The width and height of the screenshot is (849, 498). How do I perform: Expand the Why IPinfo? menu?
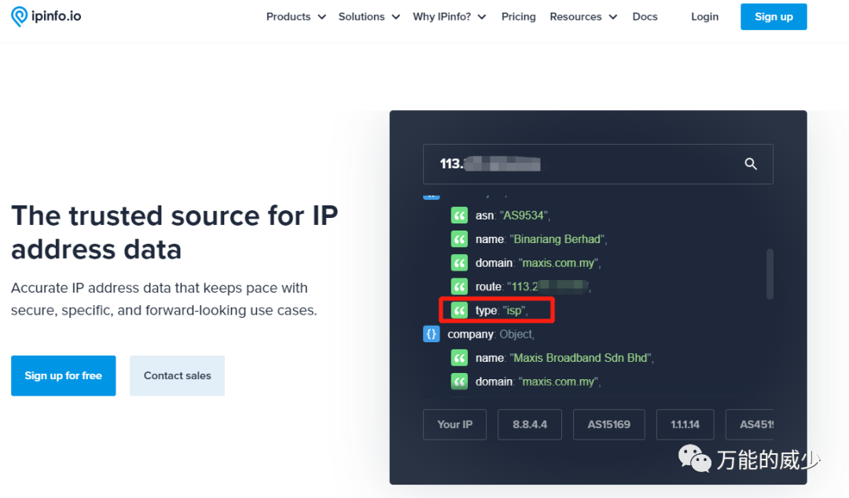click(450, 17)
